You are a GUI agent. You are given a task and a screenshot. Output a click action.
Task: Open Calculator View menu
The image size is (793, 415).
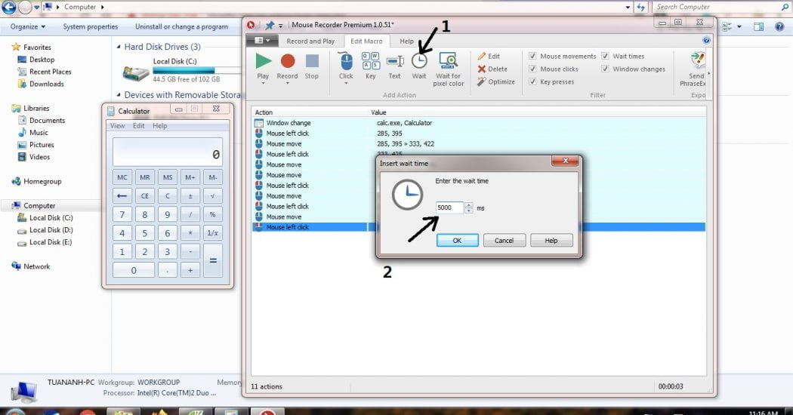click(x=117, y=126)
